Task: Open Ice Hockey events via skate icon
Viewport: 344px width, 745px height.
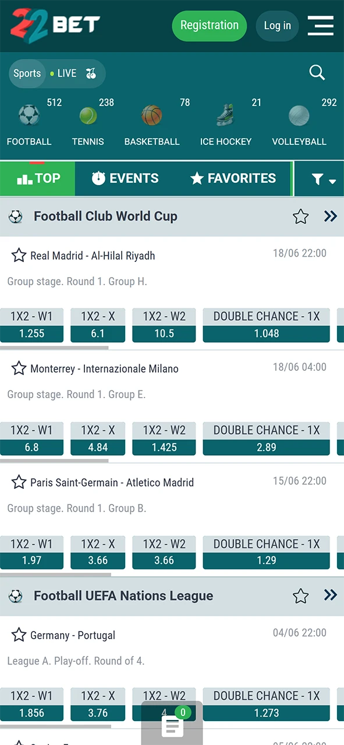Action: point(226,115)
